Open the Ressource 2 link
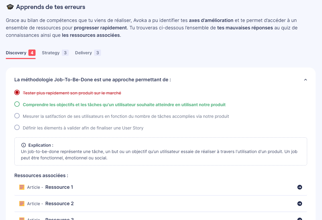 pos(59,204)
